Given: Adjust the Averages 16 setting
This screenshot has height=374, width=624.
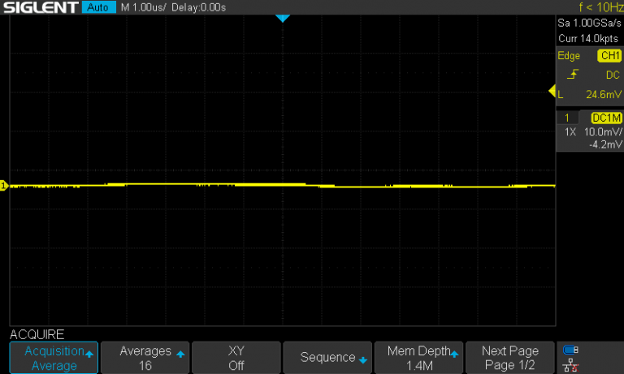Looking at the screenshot, I should click(145, 358).
